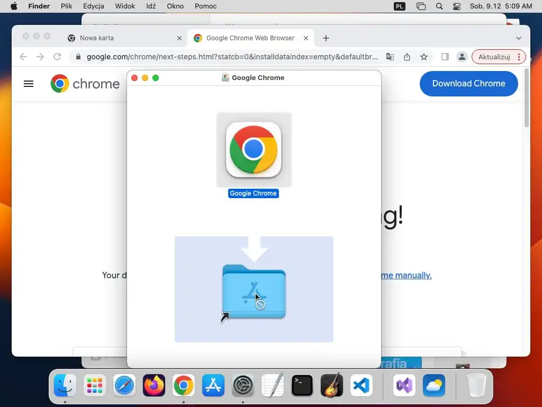The width and height of the screenshot is (542, 407).
Task: Open the profile avatar menu
Action: coord(462,57)
